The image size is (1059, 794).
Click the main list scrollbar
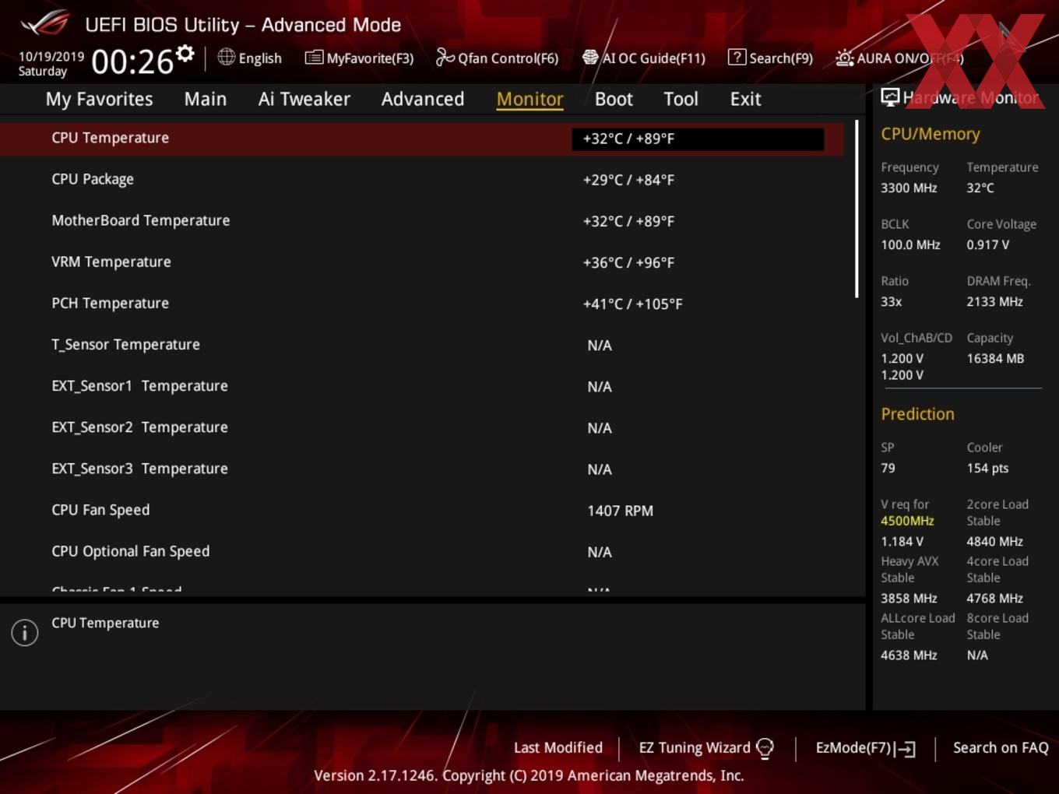(x=857, y=209)
